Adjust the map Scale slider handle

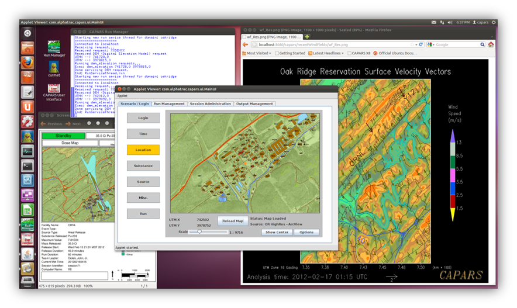199,232
